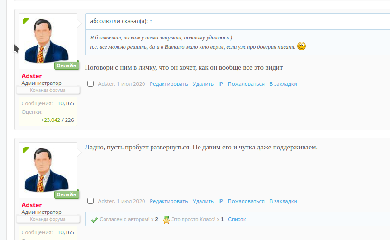Tick the checkbox for the post 'Поговори с ним в личку'
Screen dimensions: 390x240
[91, 84]
